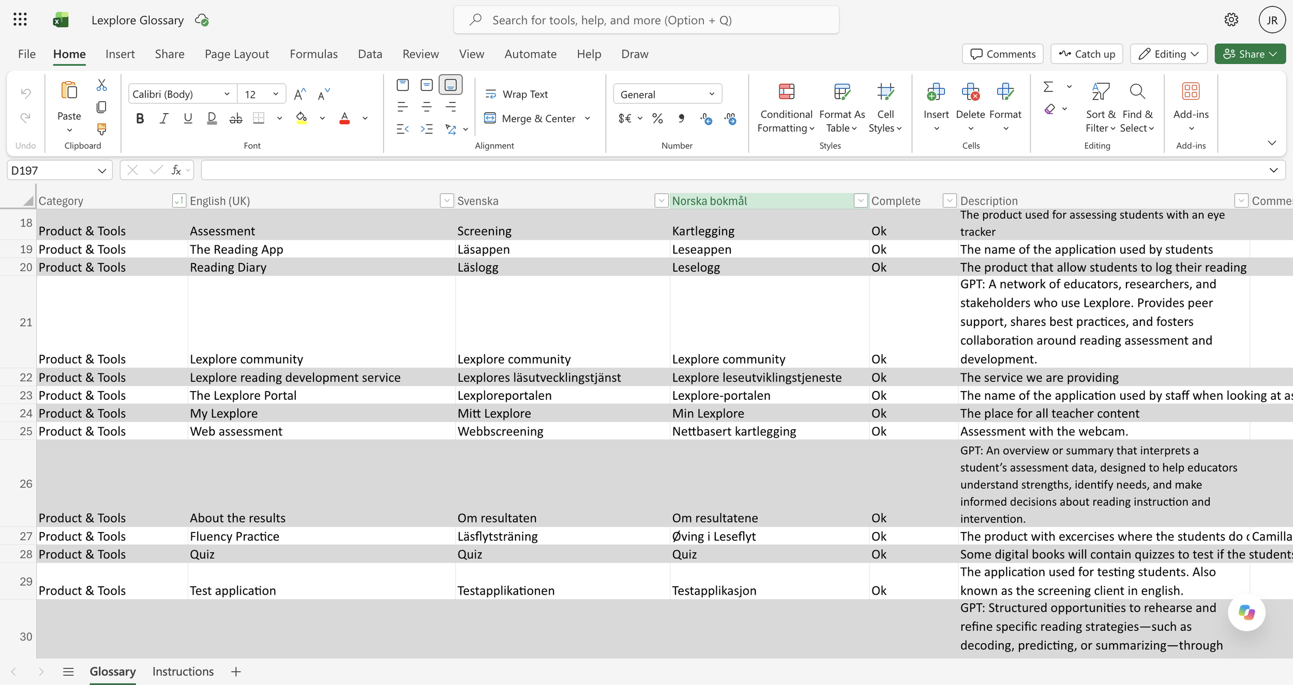Open all sheets list icon
The height and width of the screenshot is (685, 1293).
tap(68, 671)
